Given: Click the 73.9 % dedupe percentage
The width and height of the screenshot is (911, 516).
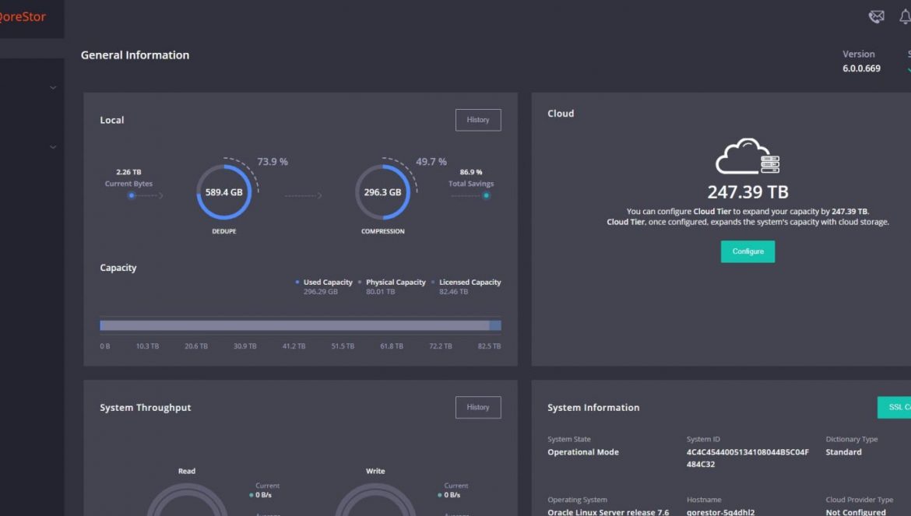Looking at the screenshot, I should [273, 162].
